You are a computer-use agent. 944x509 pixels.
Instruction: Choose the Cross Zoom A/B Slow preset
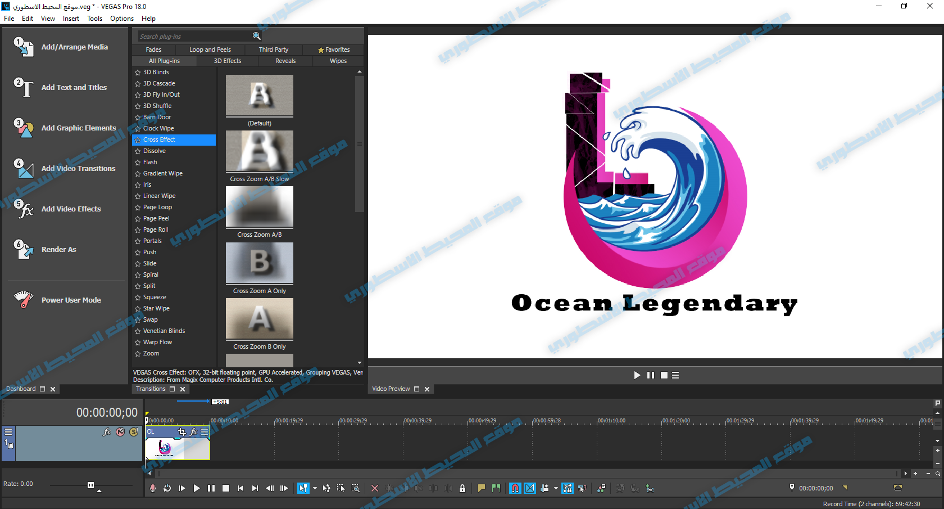(260, 156)
